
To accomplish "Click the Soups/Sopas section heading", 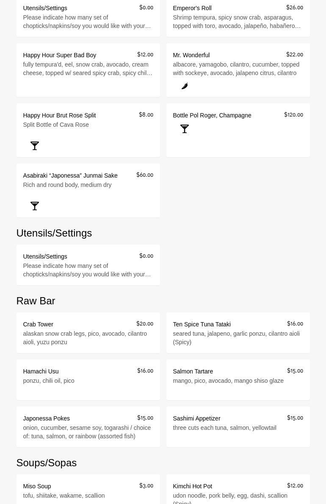I will (x=46, y=463).
